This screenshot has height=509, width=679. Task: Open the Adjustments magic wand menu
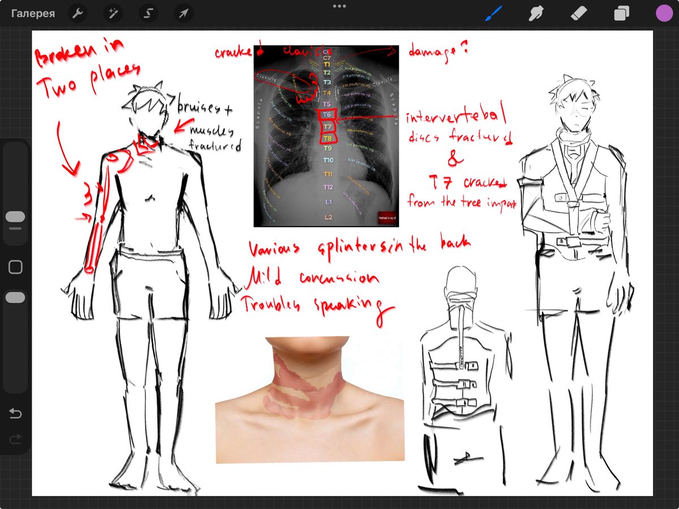[x=113, y=13]
